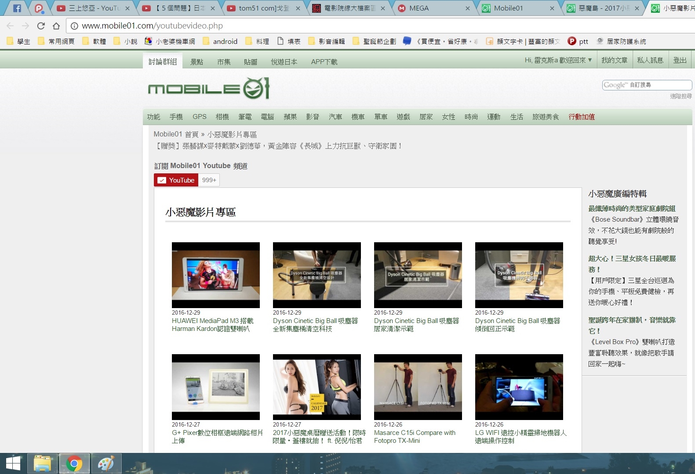Close the 三上悠亞 YouTube tab

(x=127, y=8)
